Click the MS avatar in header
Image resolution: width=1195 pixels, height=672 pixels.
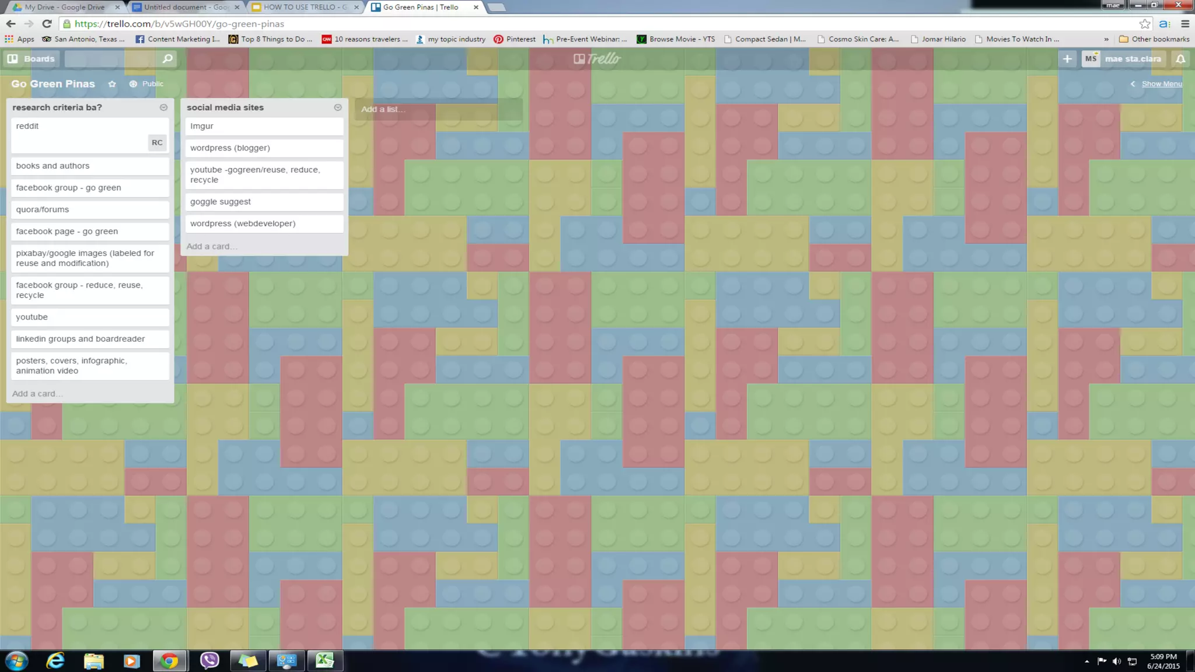pos(1091,58)
